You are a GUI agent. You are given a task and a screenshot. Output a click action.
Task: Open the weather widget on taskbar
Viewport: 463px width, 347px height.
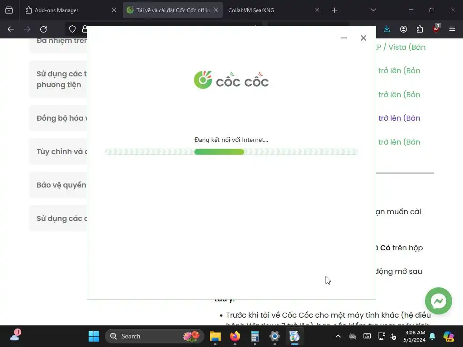15,336
